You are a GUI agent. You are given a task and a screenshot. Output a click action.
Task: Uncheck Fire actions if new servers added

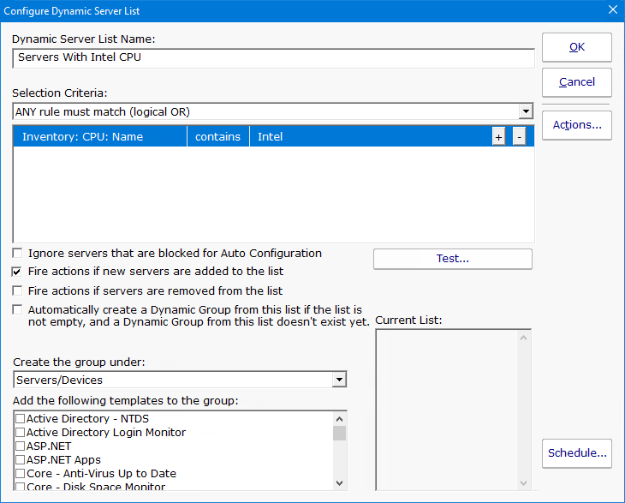pyautogui.click(x=18, y=272)
